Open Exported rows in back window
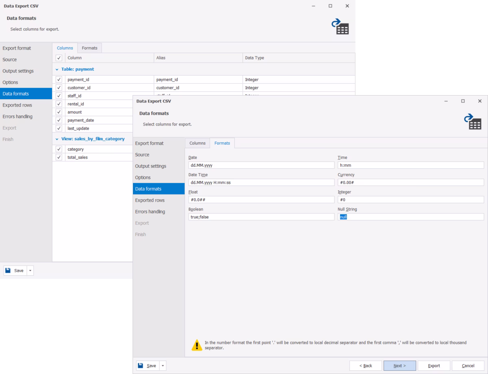Image resolution: width=488 pixels, height=374 pixels. (x=26, y=105)
